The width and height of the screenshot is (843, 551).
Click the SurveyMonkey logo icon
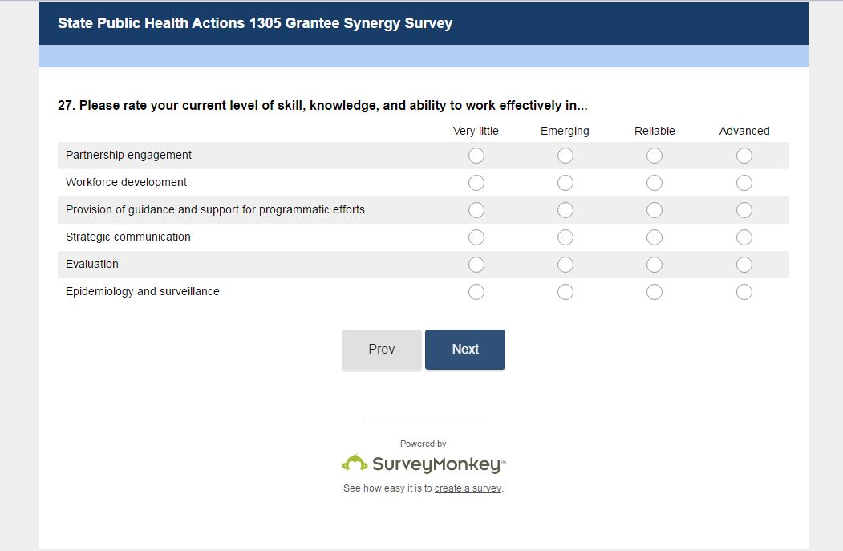355,463
